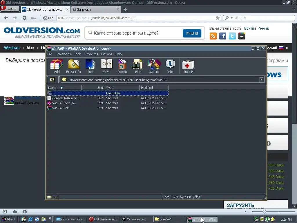Sort file list by Type column

122,88
